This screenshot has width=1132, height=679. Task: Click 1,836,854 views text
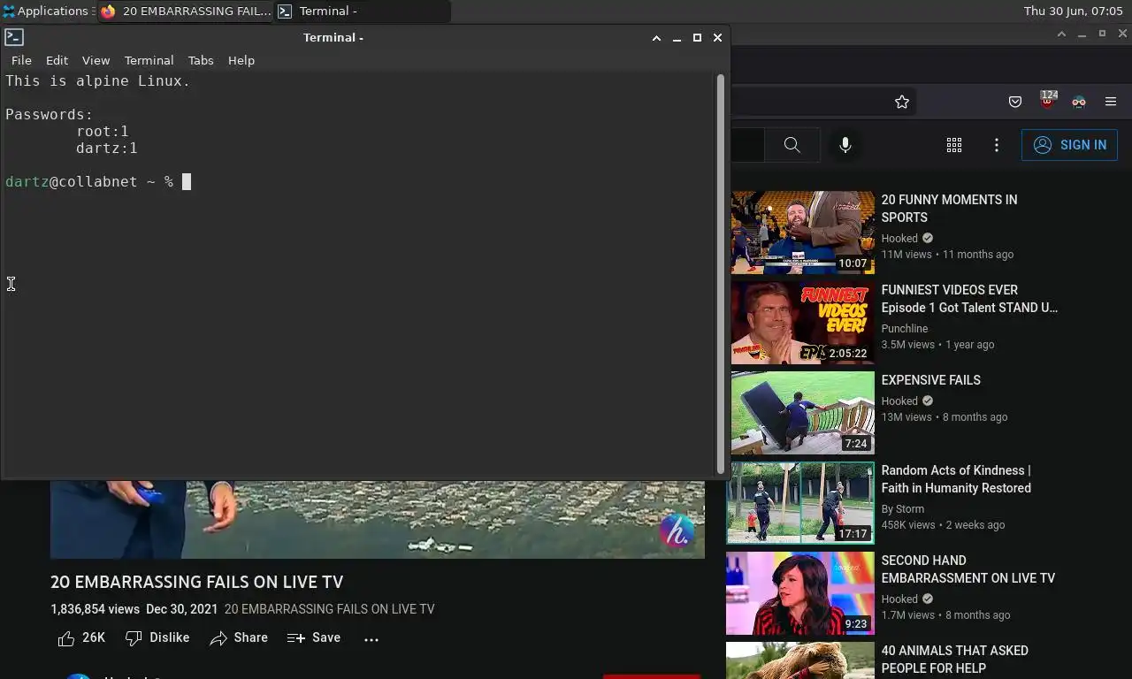pyautogui.click(x=95, y=609)
